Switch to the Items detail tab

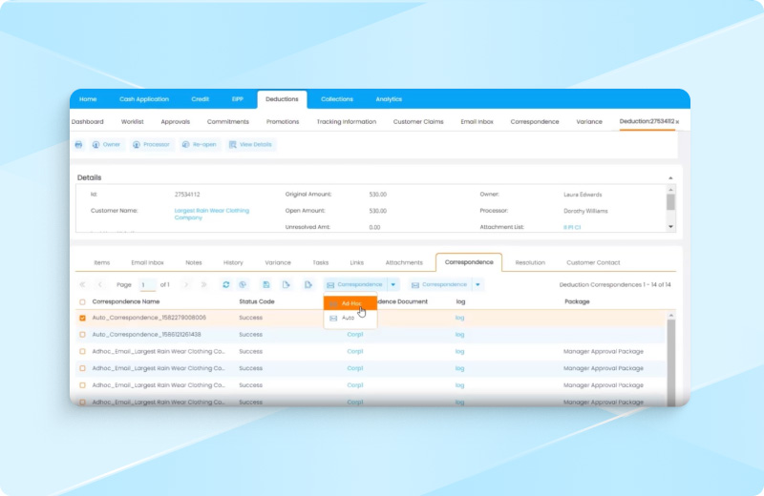point(102,263)
